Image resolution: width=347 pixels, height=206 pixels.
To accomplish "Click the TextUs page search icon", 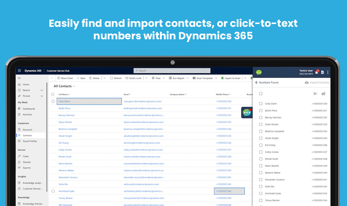I will (x=323, y=72).
